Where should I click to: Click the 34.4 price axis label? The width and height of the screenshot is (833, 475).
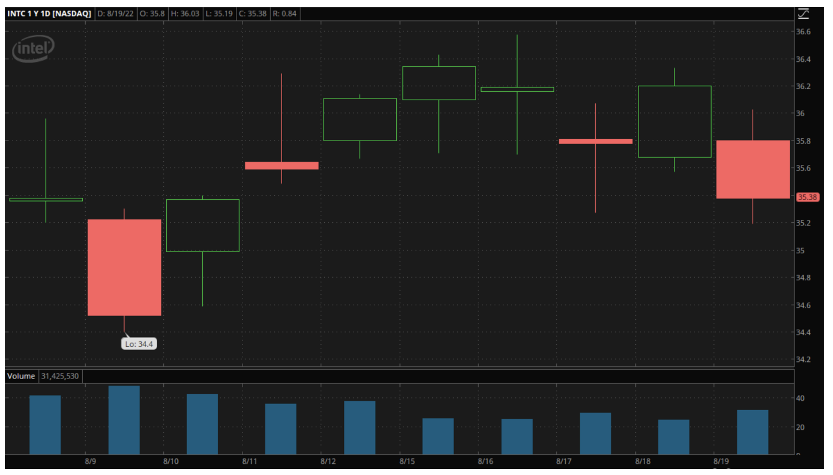pyautogui.click(x=803, y=332)
